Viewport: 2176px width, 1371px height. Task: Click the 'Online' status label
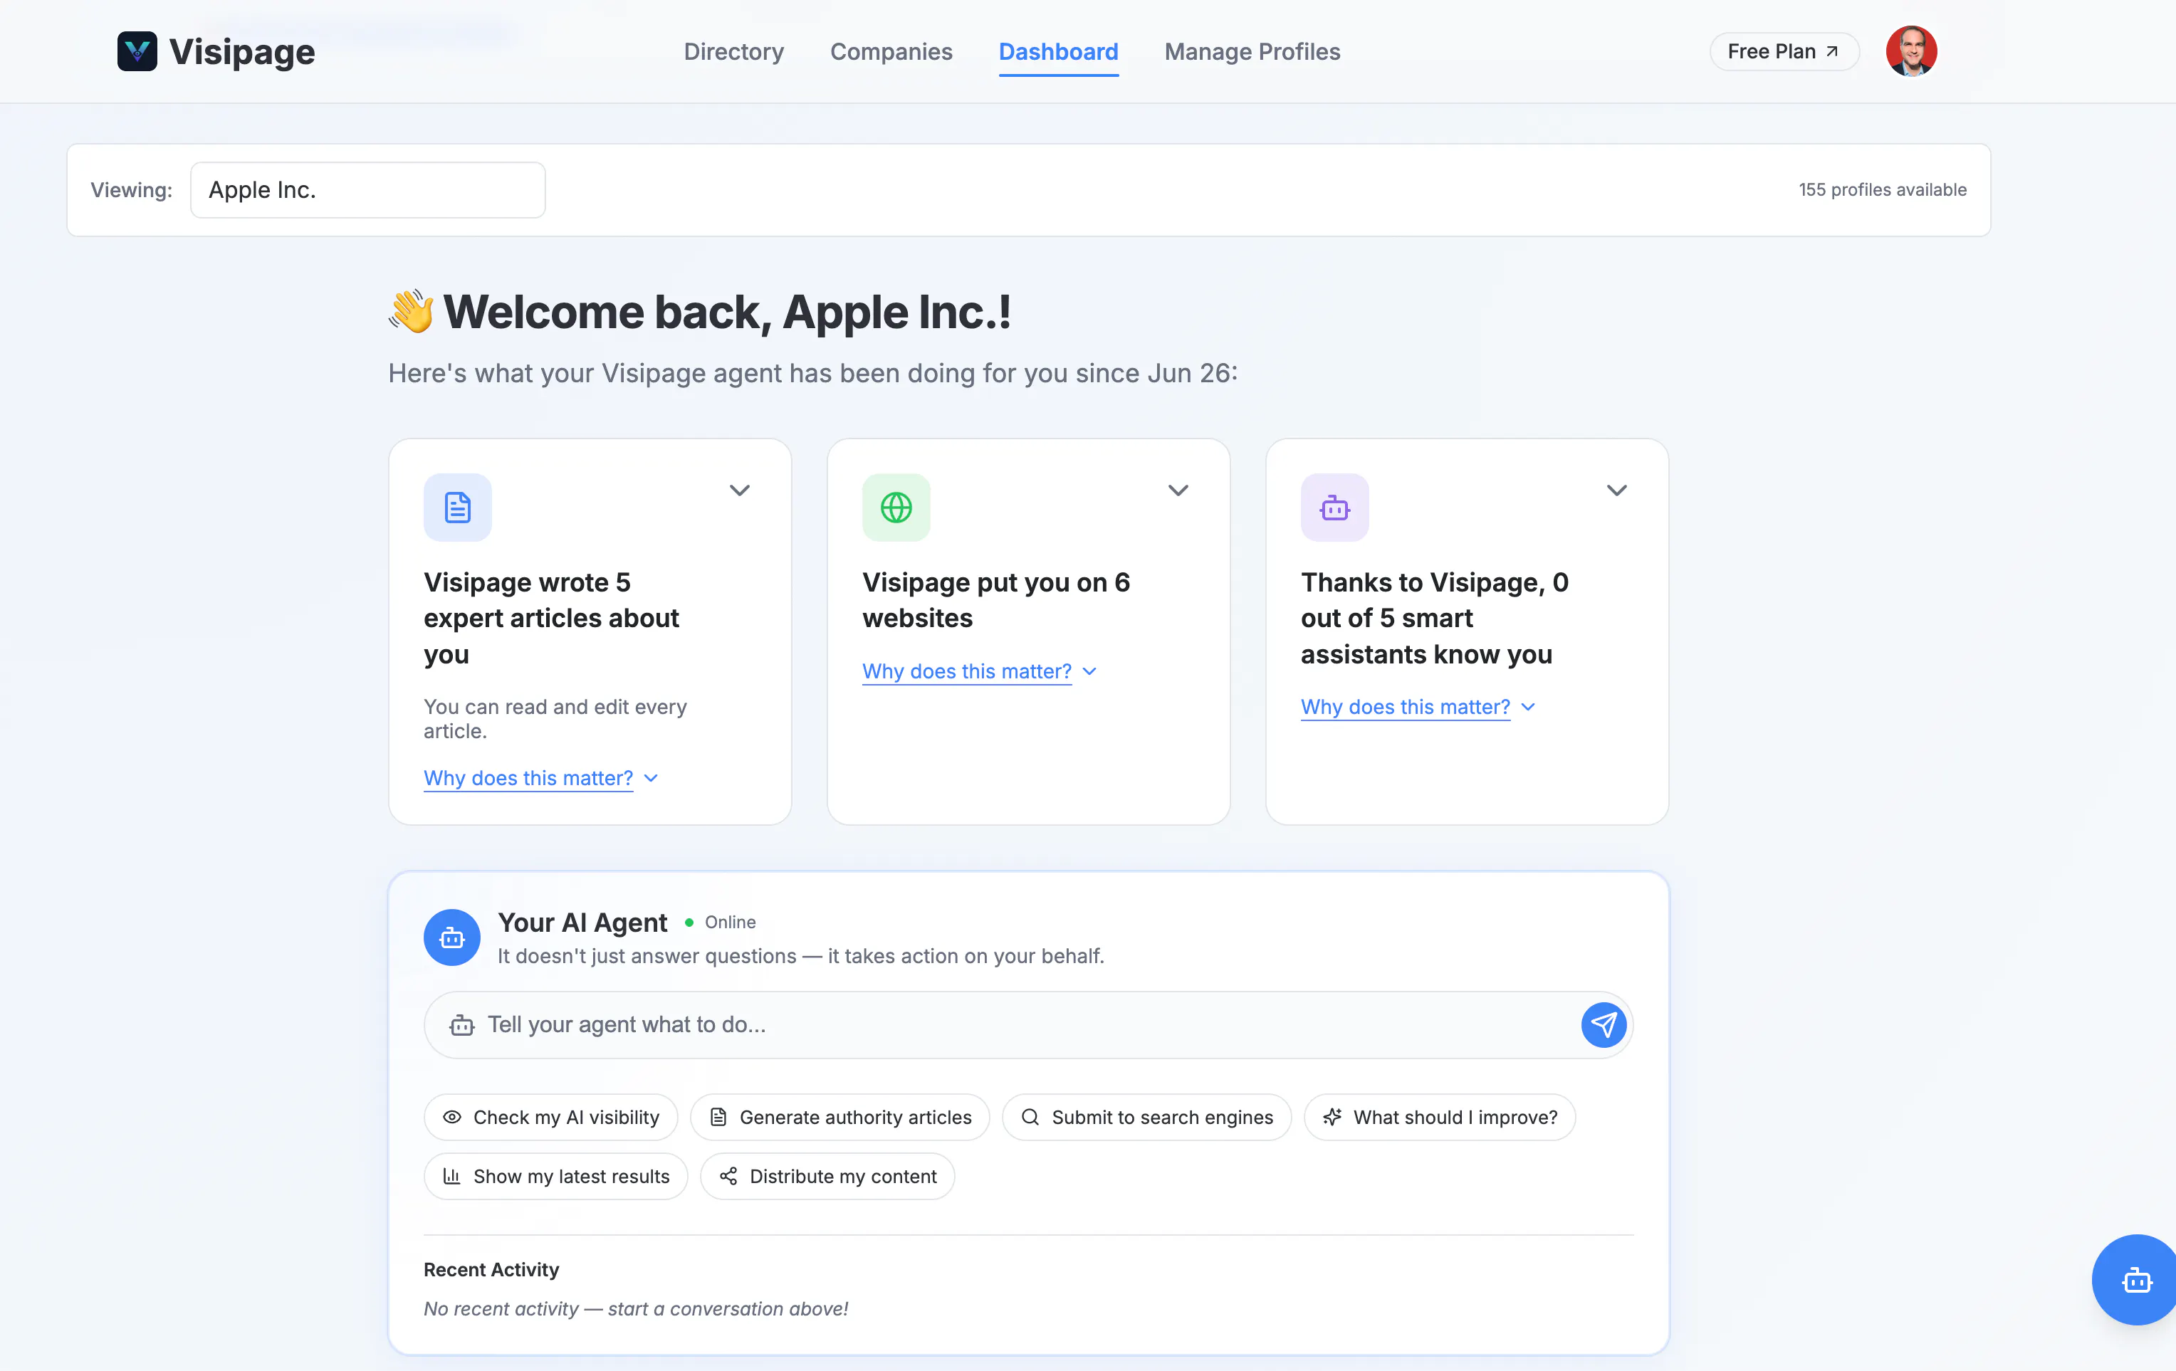tap(730, 922)
